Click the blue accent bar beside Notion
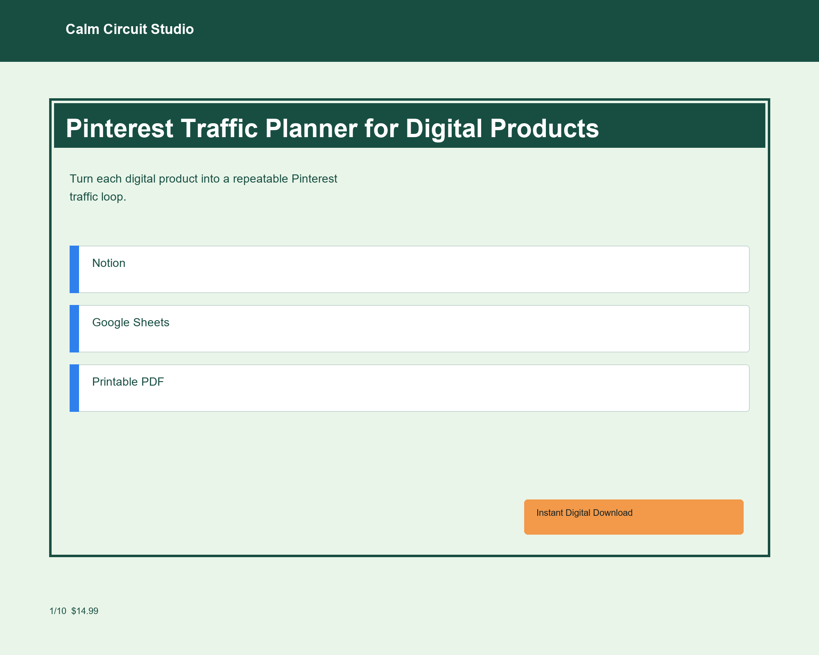 74,269
